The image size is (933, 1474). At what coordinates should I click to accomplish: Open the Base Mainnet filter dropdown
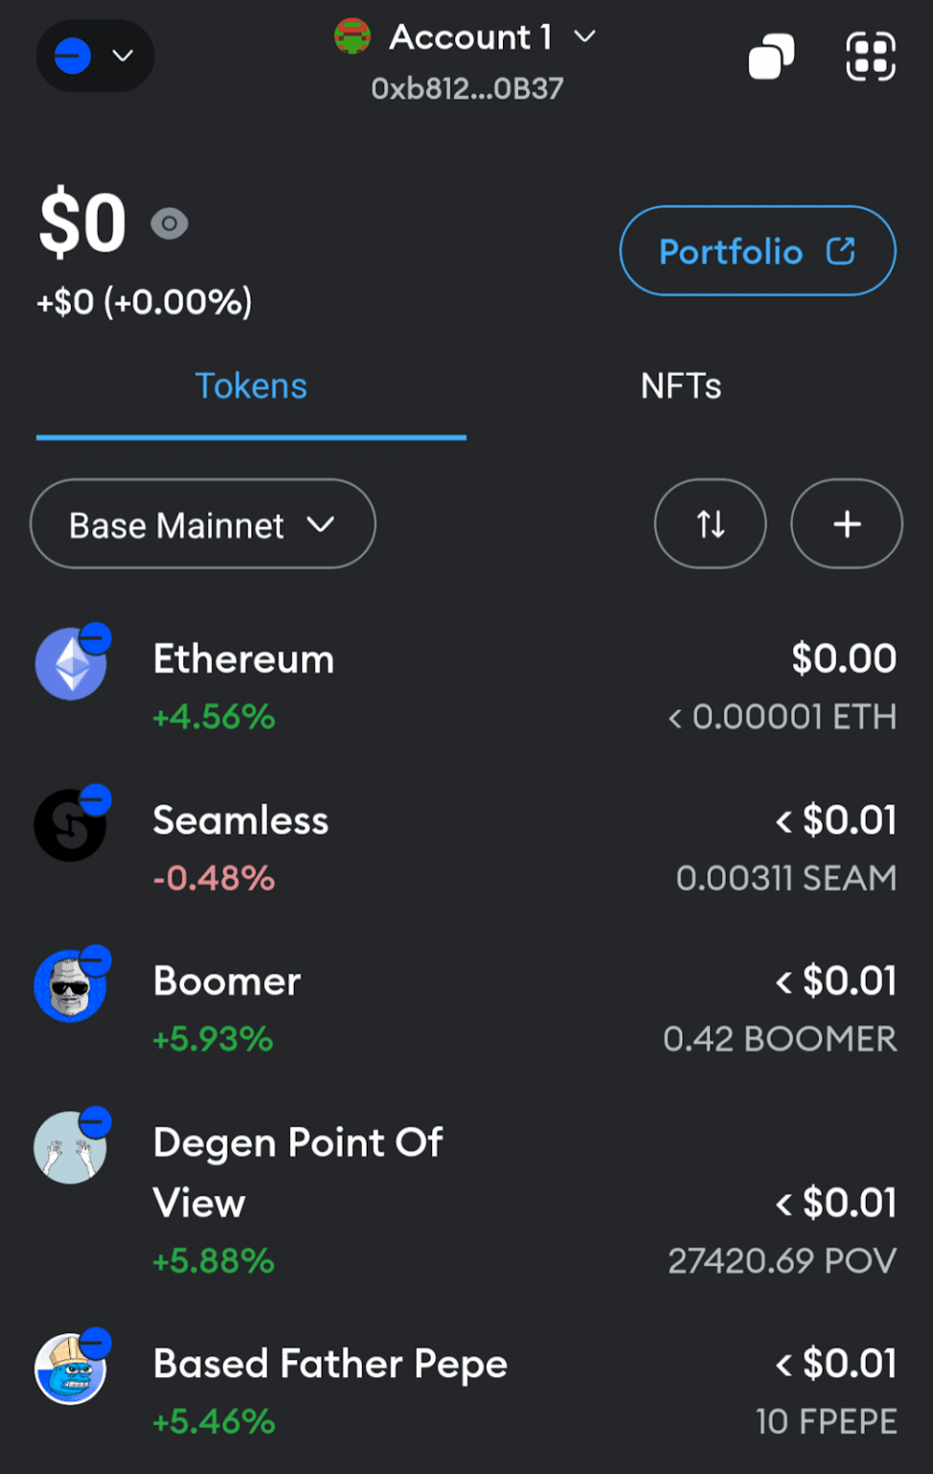203,524
